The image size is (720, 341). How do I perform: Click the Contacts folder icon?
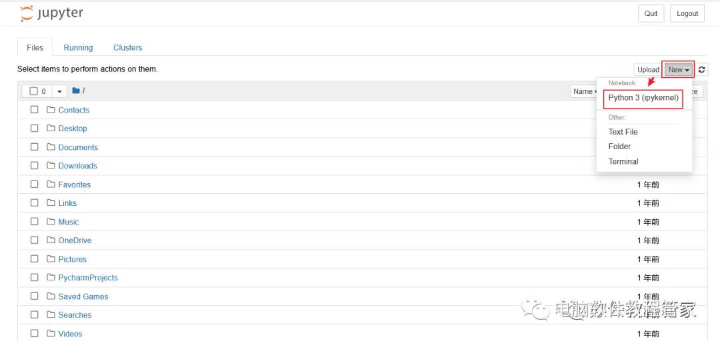tap(51, 110)
